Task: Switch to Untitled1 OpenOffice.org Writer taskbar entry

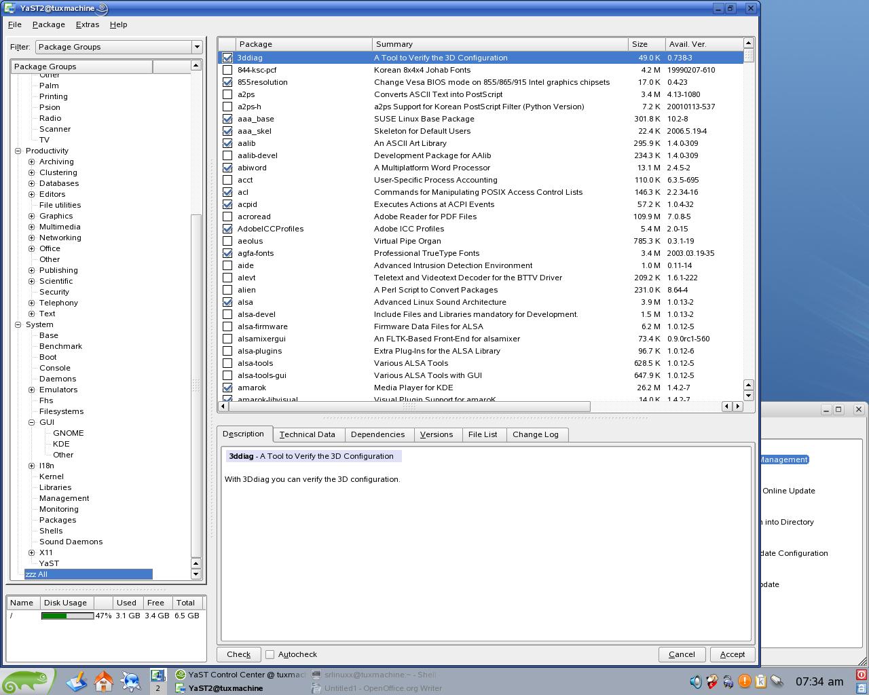Action: coord(376,688)
